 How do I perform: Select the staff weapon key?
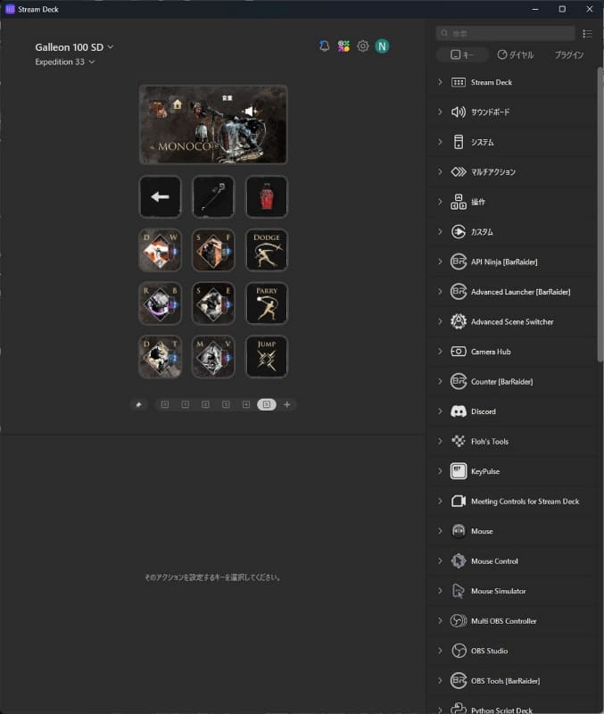[213, 196]
